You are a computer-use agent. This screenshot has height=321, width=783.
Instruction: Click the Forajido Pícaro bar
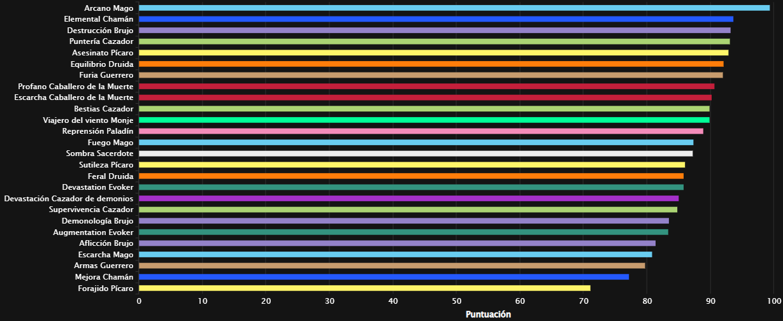[x=364, y=288]
